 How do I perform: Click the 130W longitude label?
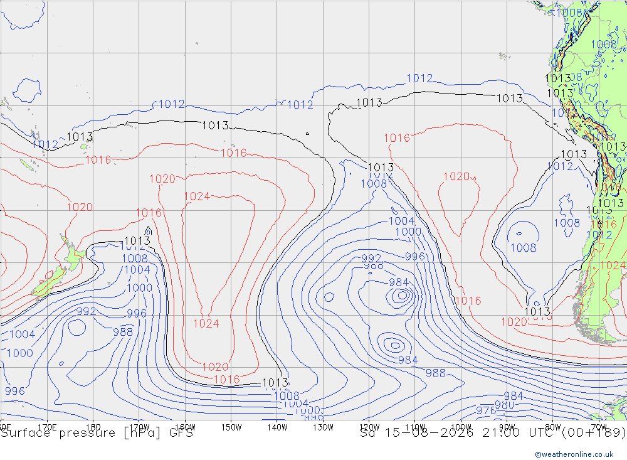(323, 427)
